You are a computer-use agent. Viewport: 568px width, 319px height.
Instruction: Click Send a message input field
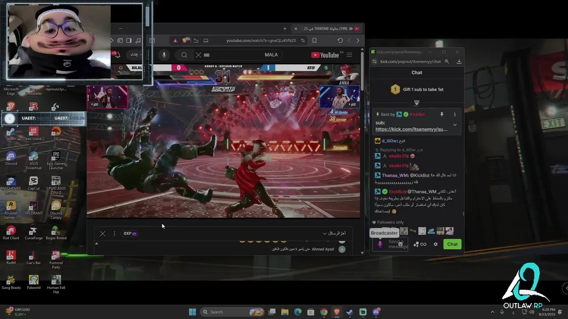tap(390, 244)
